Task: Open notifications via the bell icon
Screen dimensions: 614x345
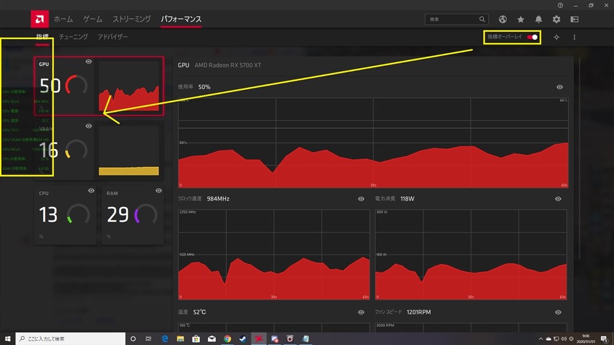Action: [x=538, y=19]
